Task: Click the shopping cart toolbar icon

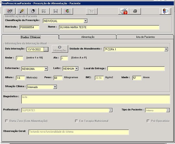Action: 92,11
